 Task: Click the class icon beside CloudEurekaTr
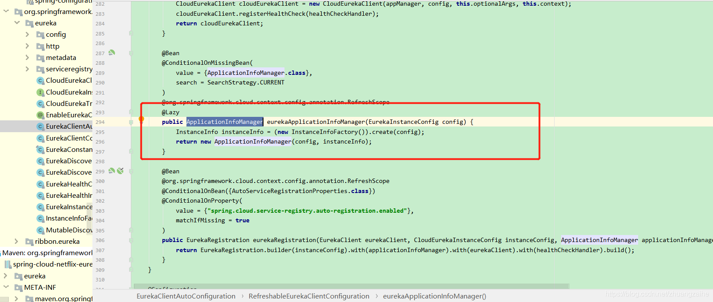(40, 104)
